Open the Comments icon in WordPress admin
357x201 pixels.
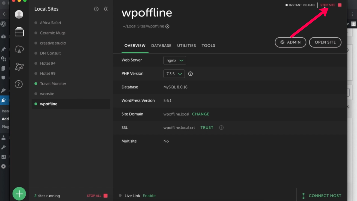pos(3,78)
